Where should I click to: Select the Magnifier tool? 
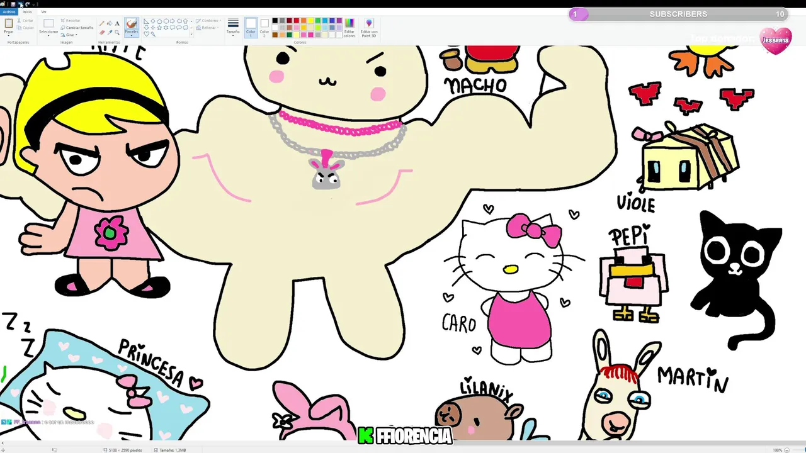click(x=117, y=33)
